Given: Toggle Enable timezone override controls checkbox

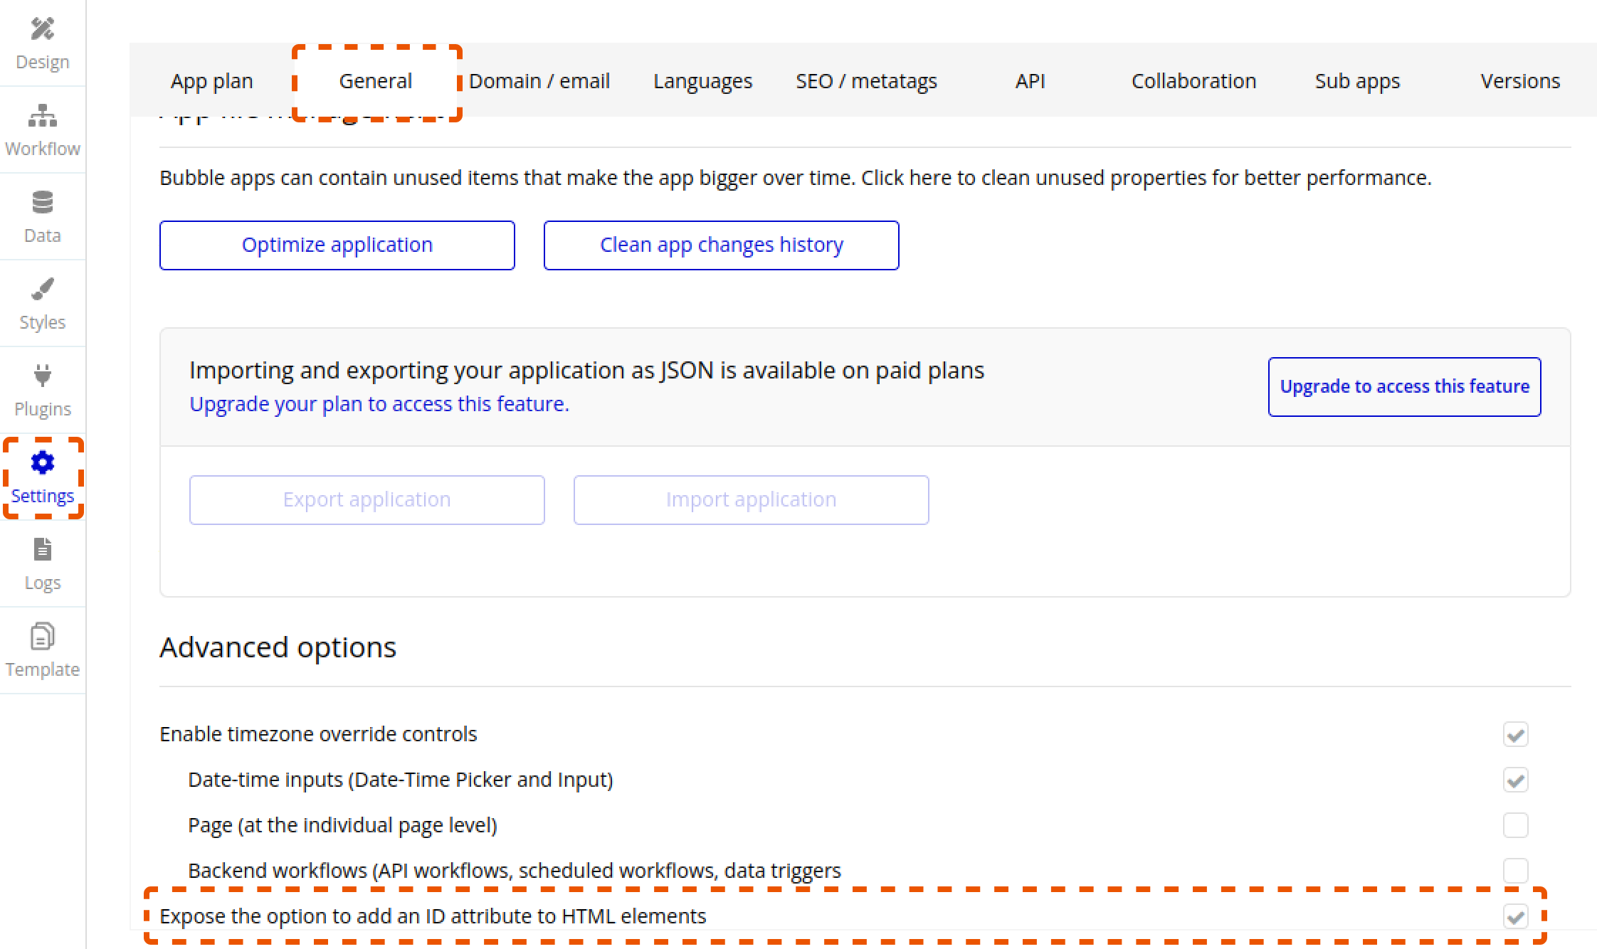Looking at the screenshot, I should pyautogui.click(x=1515, y=734).
